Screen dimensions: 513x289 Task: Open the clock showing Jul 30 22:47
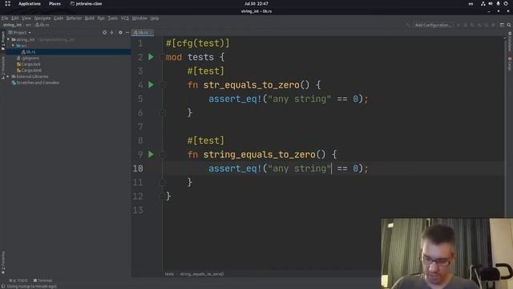256,3
